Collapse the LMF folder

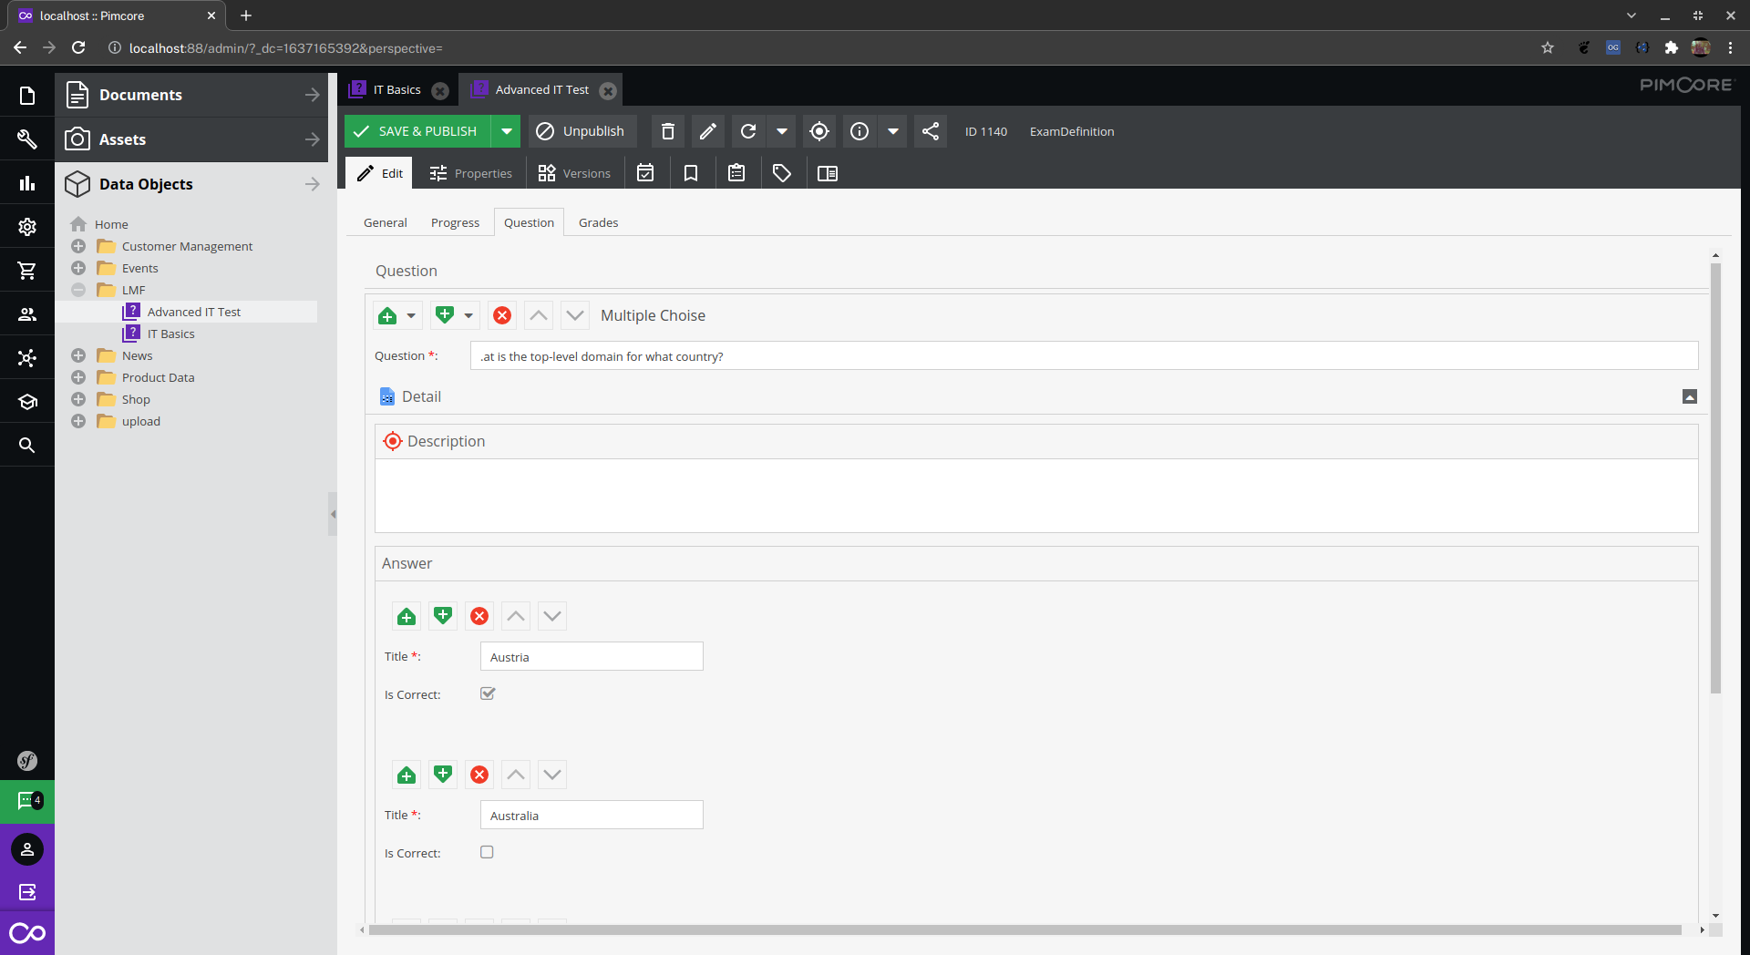tap(78, 290)
